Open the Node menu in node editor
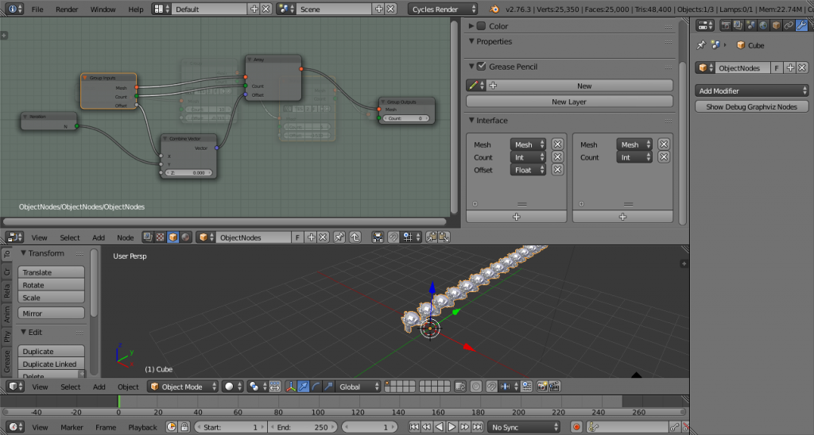The width and height of the screenshot is (814, 435). [125, 237]
